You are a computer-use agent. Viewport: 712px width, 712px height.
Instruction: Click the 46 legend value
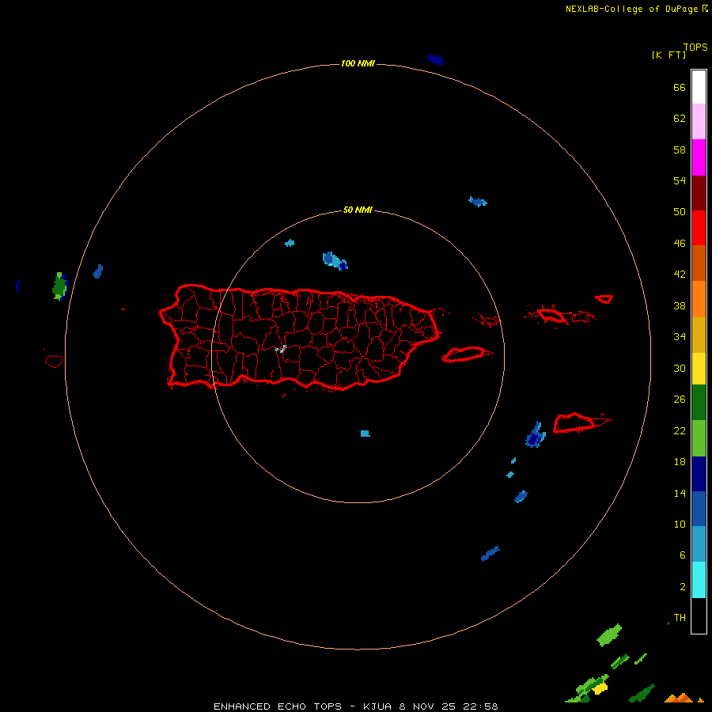point(680,243)
